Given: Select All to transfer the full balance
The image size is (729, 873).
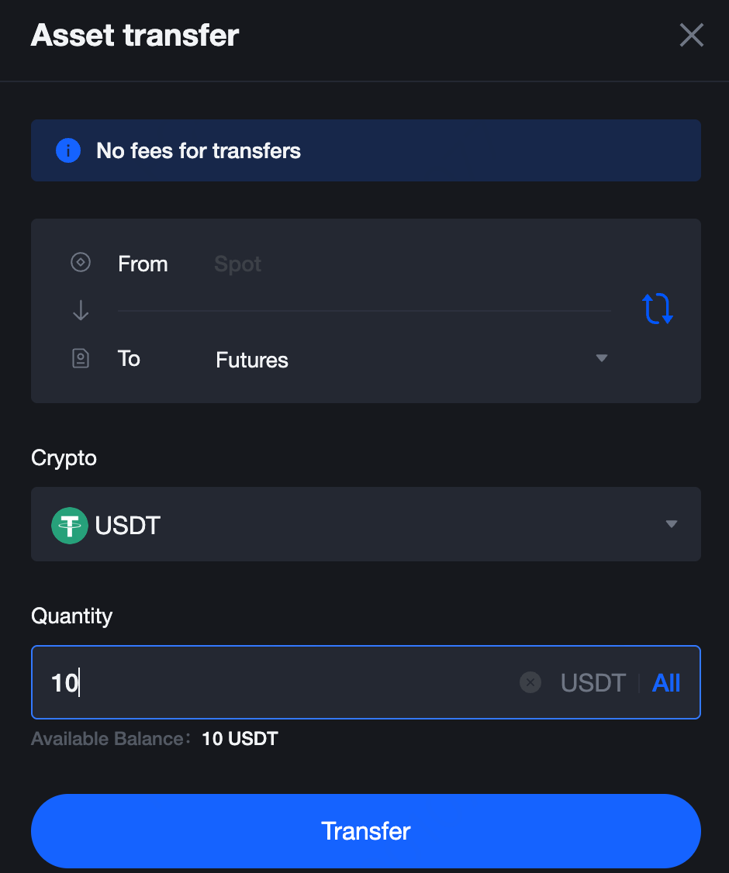Looking at the screenshot, I should click(666, 682).
